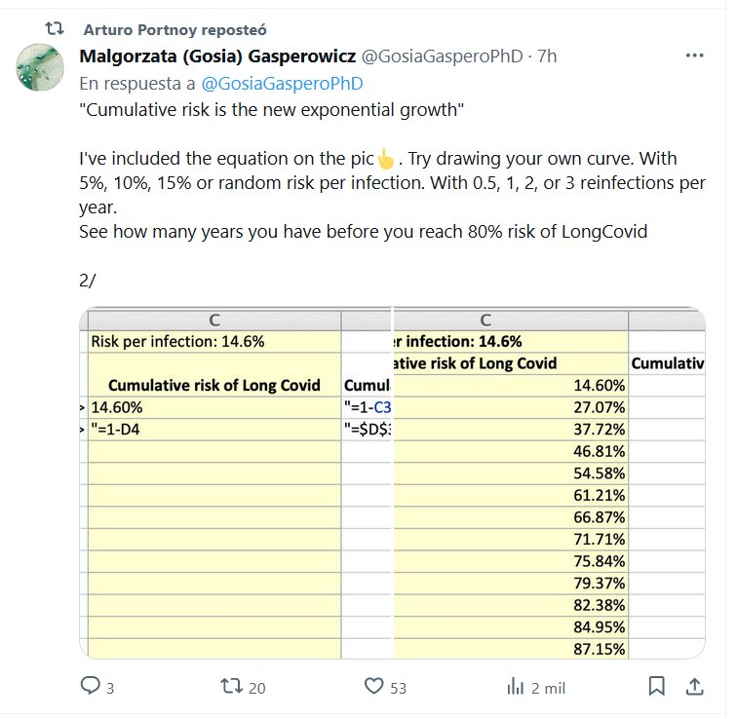737x719 pixels.
Task: Repost this tweet using retweet icon
Action: [232, 686]
